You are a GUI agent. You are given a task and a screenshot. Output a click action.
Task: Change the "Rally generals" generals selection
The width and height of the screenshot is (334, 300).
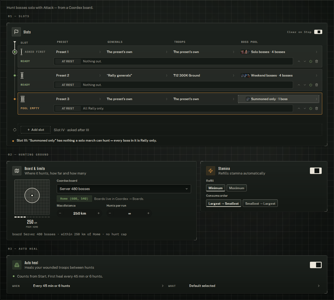pyautogui.click(x=137, y=75)
